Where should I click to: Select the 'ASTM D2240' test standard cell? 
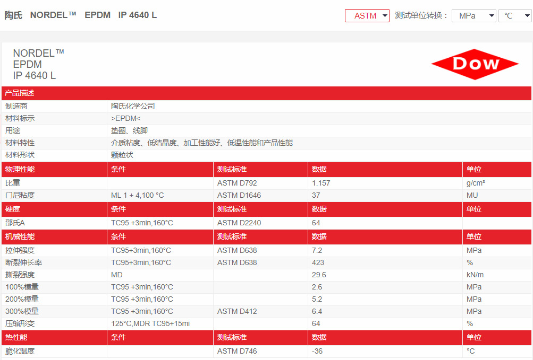[x=239, y=223]
